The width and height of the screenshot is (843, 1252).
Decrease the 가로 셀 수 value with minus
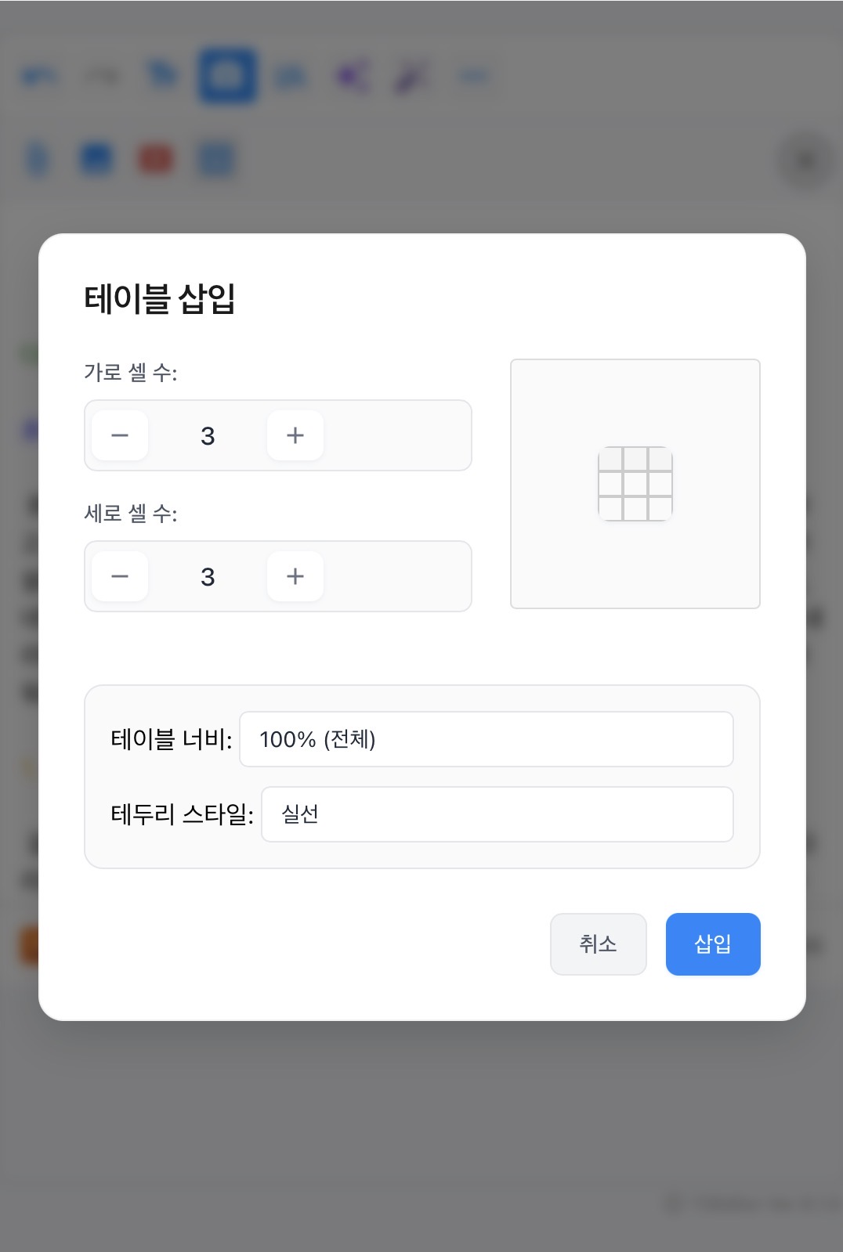[x=120, y=435]
